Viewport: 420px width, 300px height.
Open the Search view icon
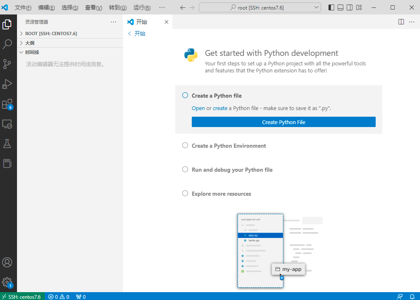tap(7, 44)
